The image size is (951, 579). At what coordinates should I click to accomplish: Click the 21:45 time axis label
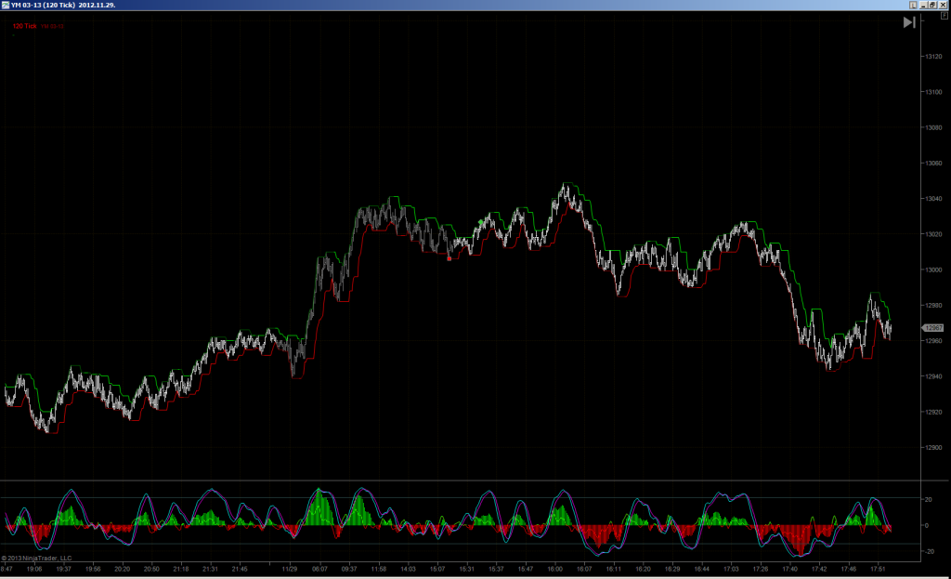pos(240,570)
